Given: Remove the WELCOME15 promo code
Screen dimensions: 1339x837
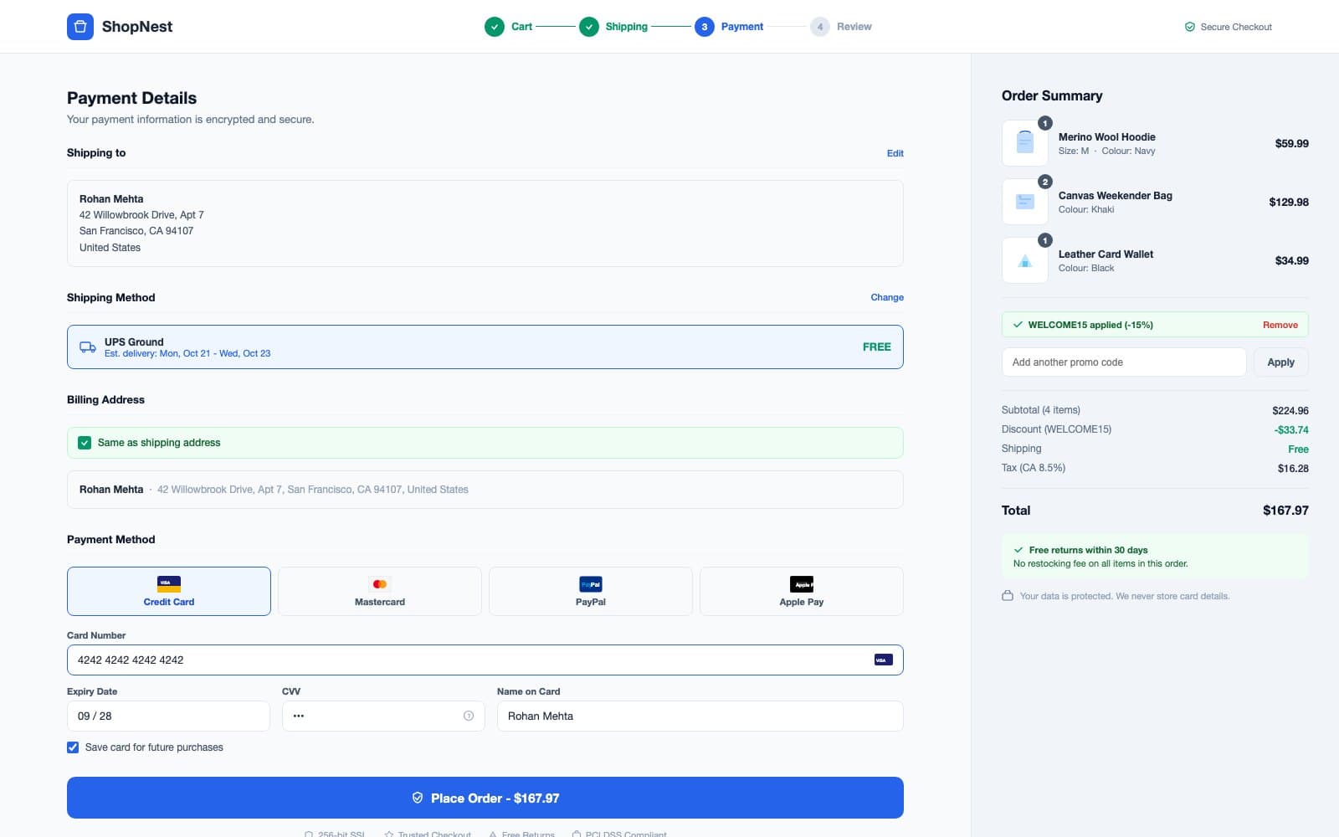Looking at the screenshot, I should 1280,325.
